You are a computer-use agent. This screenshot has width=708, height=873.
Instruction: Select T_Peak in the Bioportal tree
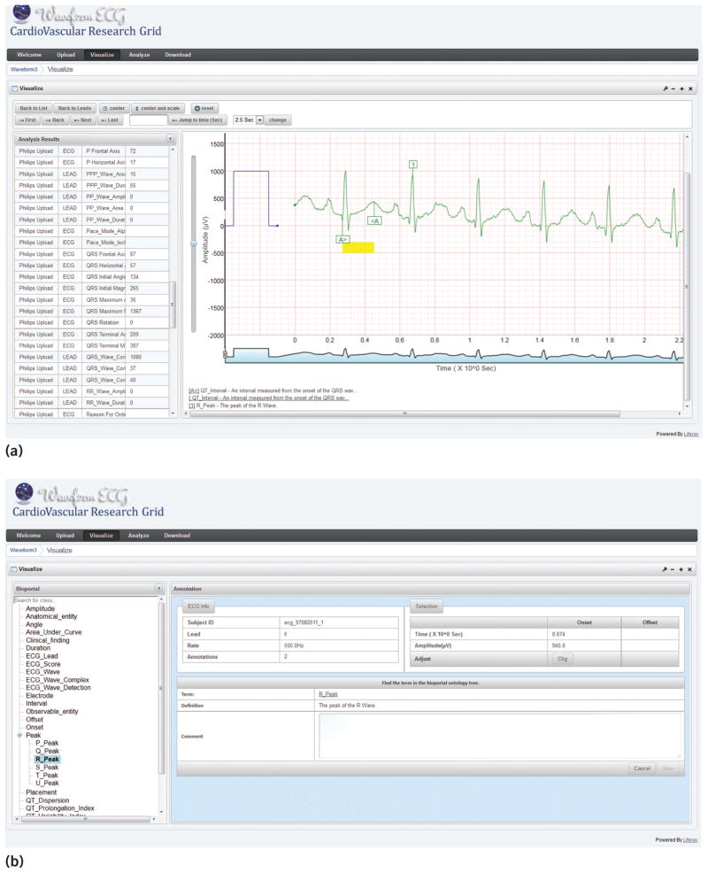click(x=47, y=775)
